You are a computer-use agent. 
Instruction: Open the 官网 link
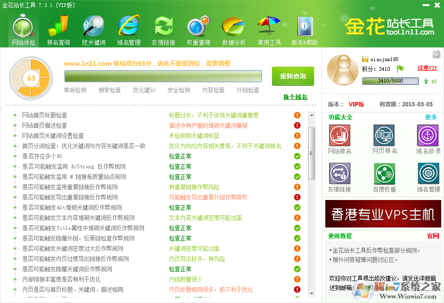coord(433,236)
